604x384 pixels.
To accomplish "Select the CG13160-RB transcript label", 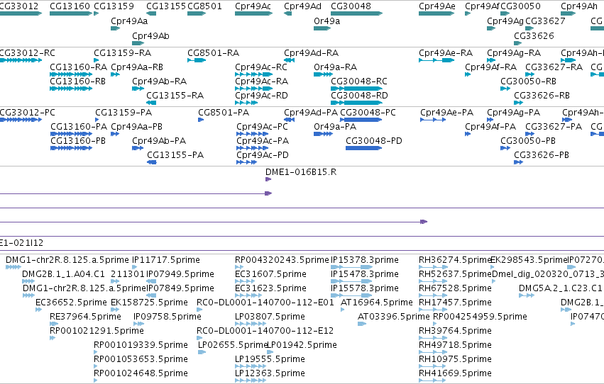I will (x=77, y=81).
